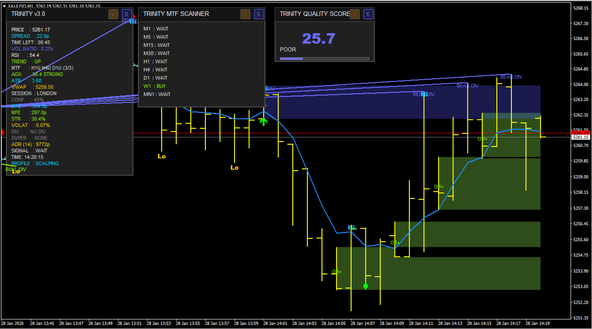The height and width of the screenshot is (329, 592).
Task: Click the MTF : H1U H4U D1U row
Action: (42, 68)
